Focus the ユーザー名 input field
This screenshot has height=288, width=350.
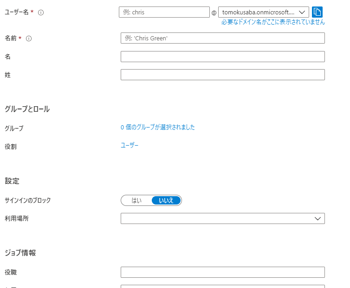point(164,12)
